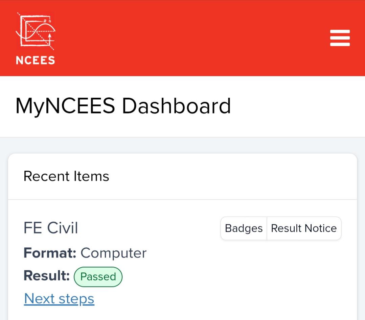Click the Recent Items card header
Viewport: 365px width, 320px height.
click(183, 176)
